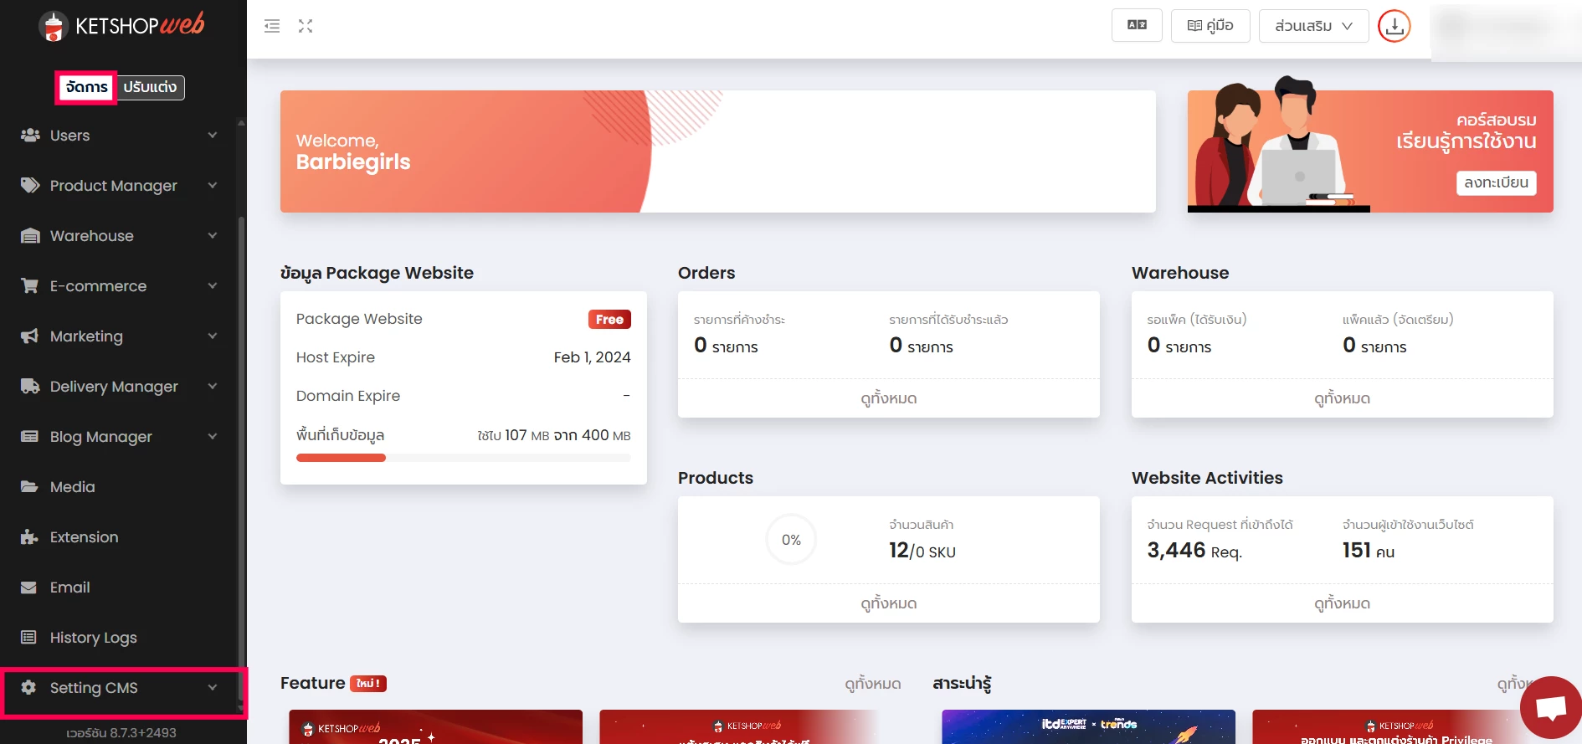Expand the Marketing submenu arrow
This screenshot has height=744, width=1582.
[213, 336]
